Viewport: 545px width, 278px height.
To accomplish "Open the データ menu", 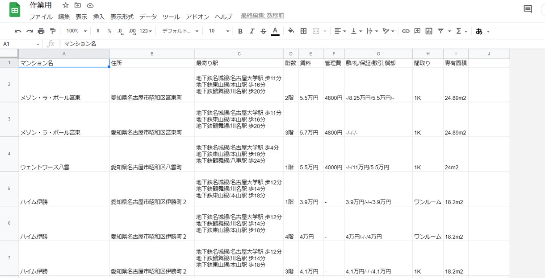I will pos(148,16).
